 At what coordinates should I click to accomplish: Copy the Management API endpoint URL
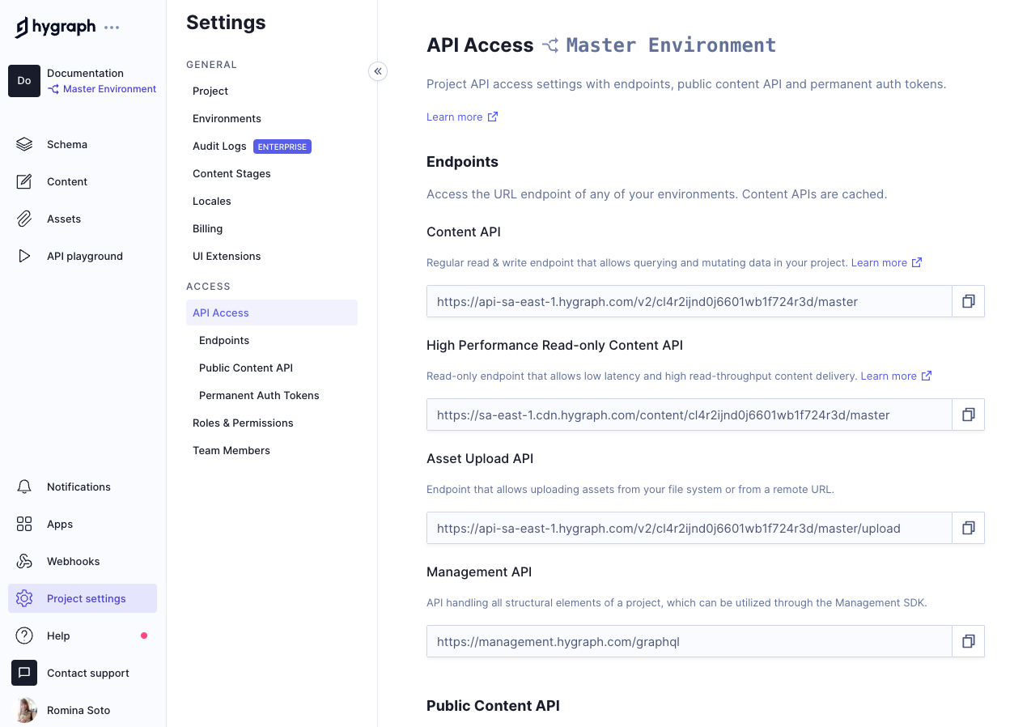tap(968, 641)
